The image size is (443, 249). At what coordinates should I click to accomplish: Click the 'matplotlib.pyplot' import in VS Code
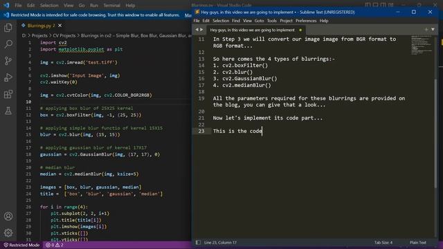tap(81, 49)
